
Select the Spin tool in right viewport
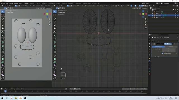click(x=55, y=62)
